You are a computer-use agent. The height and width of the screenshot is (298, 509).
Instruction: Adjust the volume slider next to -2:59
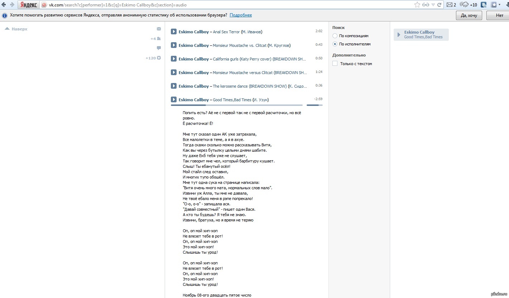[x=314, y=105]
